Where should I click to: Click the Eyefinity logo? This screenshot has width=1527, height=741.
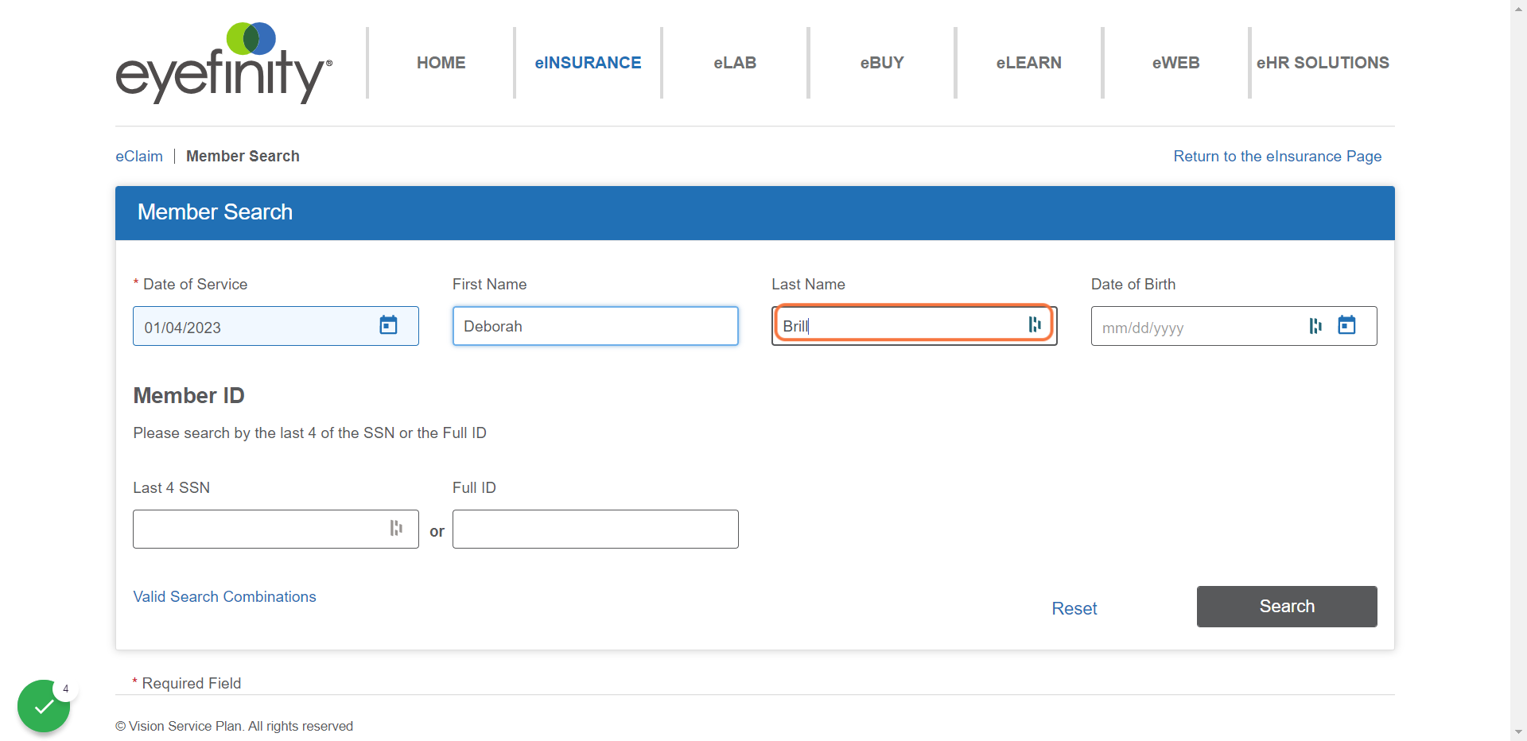click(224, 63)
